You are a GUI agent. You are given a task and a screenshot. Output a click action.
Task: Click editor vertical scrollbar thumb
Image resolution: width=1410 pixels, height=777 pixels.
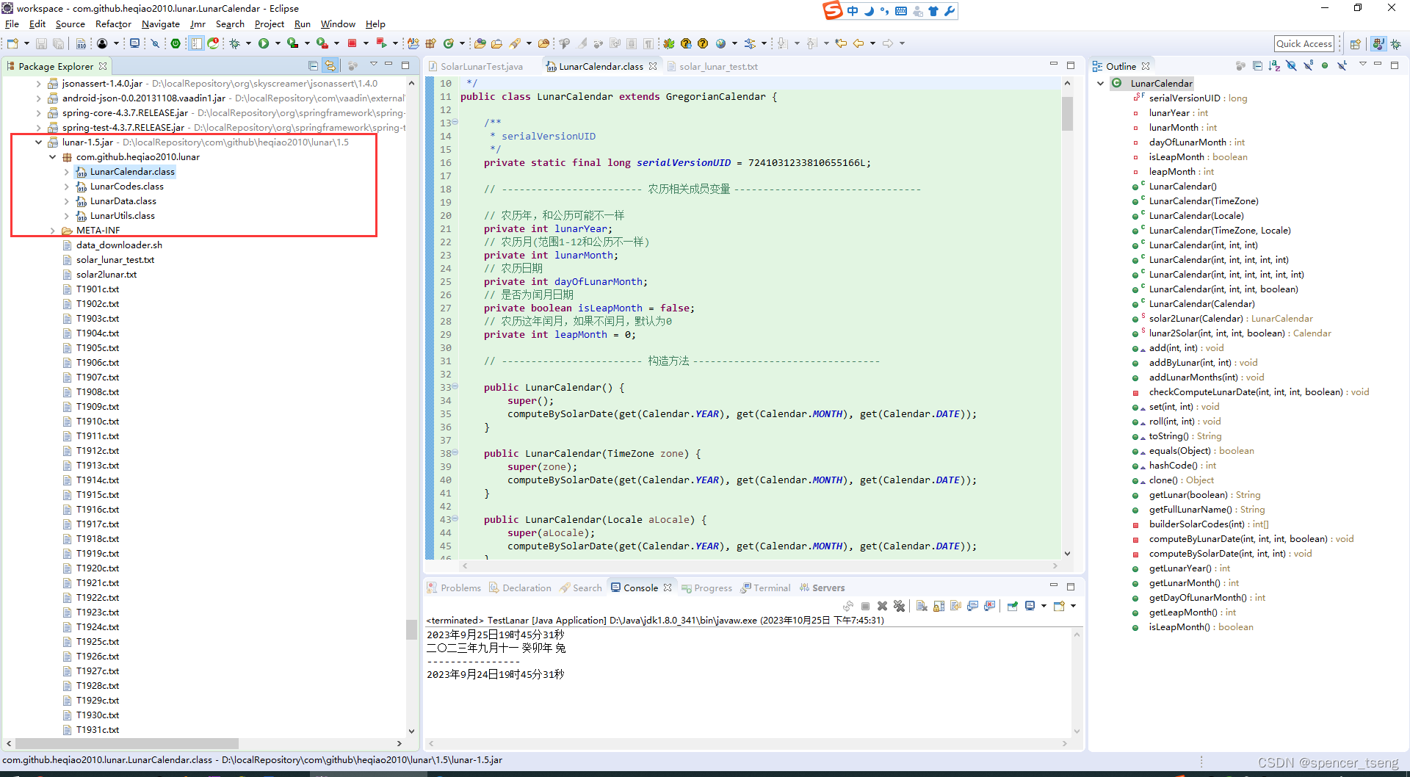pyautogui.click(x=1067, y=113)
